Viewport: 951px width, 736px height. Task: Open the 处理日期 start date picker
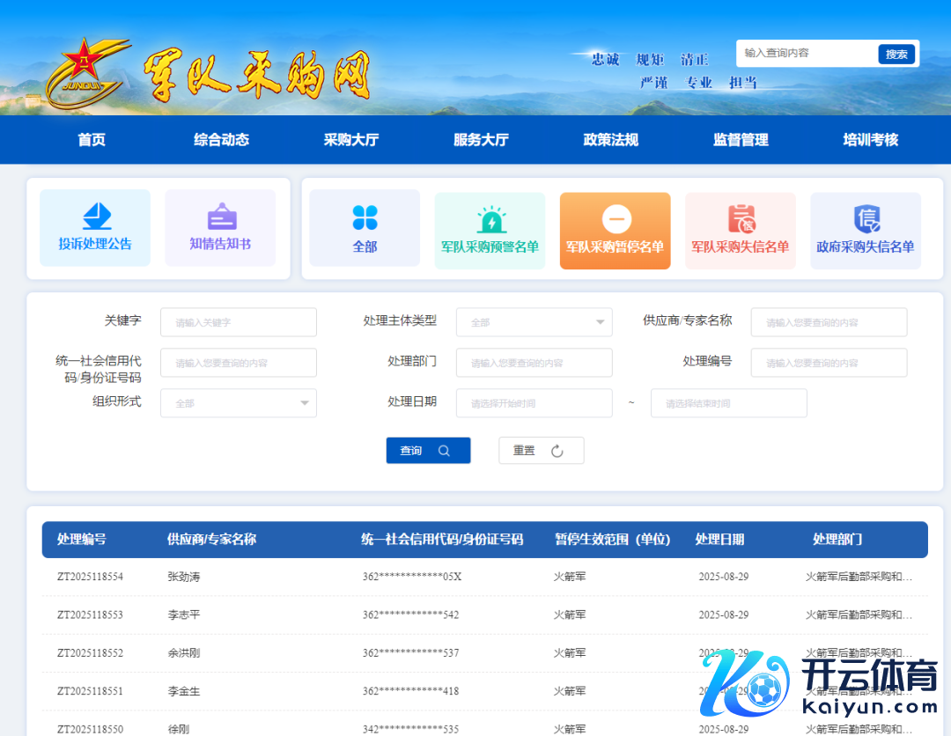click(534, 403)
